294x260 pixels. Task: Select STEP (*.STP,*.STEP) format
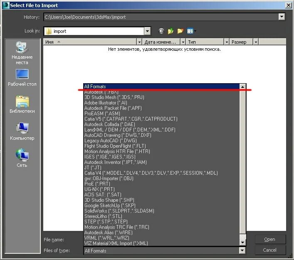161,222
